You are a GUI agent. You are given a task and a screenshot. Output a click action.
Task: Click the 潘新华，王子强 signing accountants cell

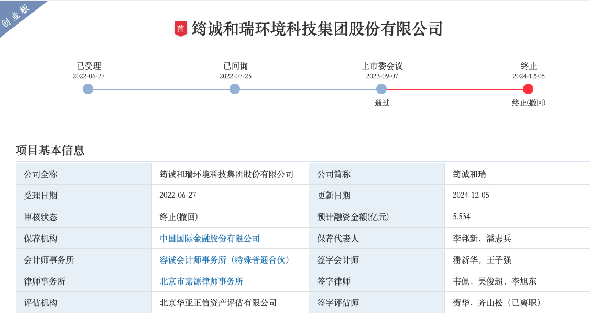482,260
